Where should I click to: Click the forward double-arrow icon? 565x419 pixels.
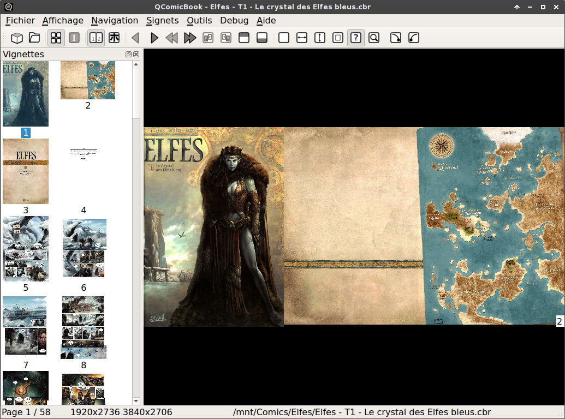(190, 38)
